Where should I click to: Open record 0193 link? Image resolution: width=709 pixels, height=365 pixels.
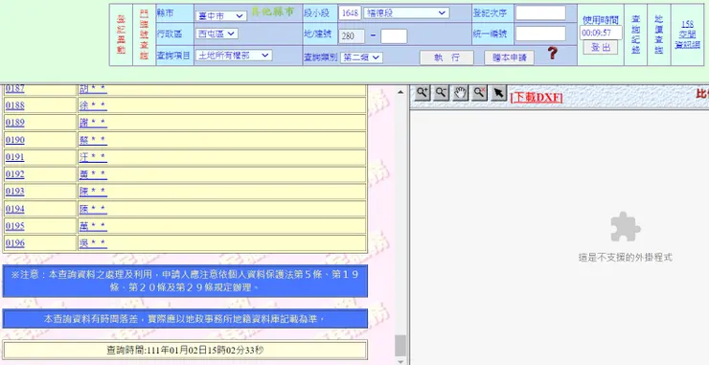(x=15, y=192)
